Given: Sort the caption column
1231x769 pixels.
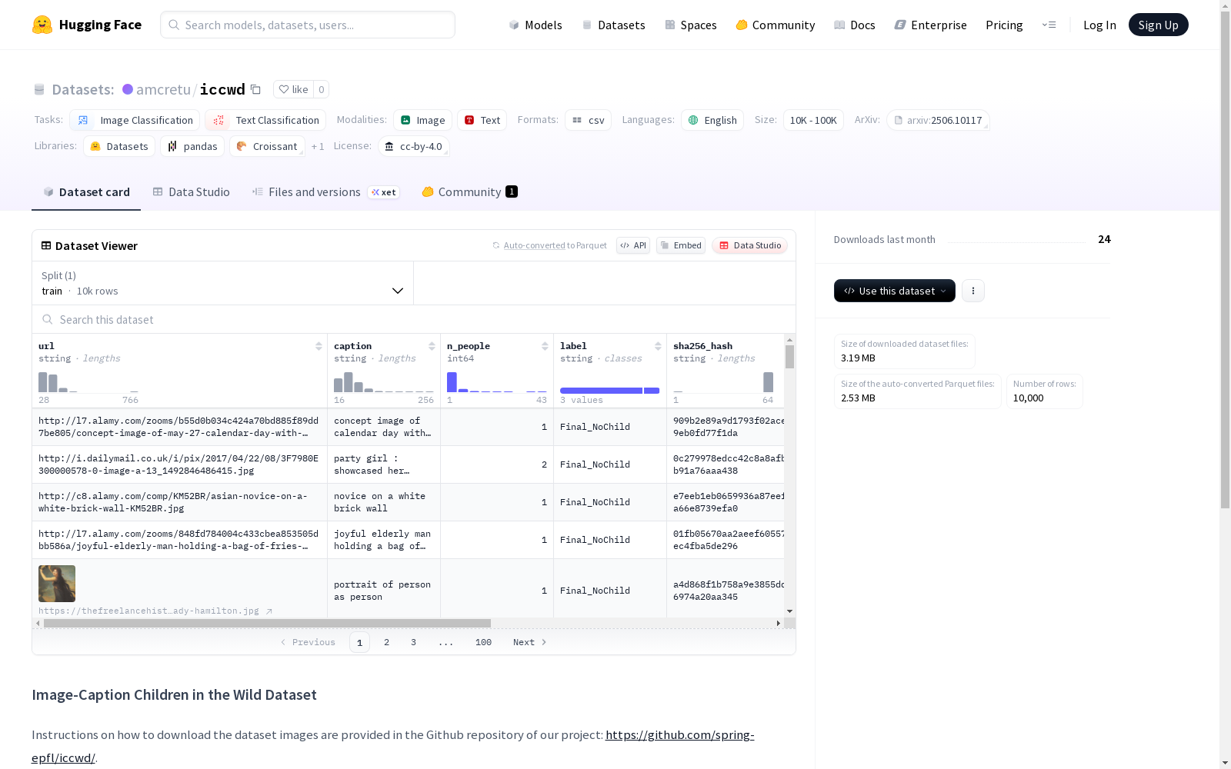Looking at the screenshot, I should 432,346.
